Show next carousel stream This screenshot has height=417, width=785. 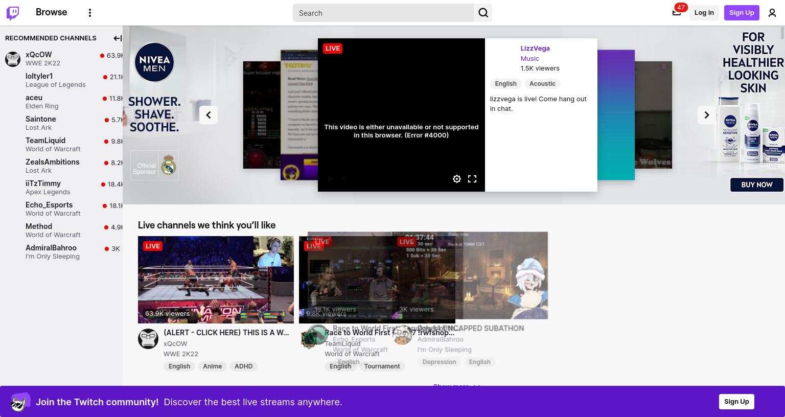[x=707, y=115]
